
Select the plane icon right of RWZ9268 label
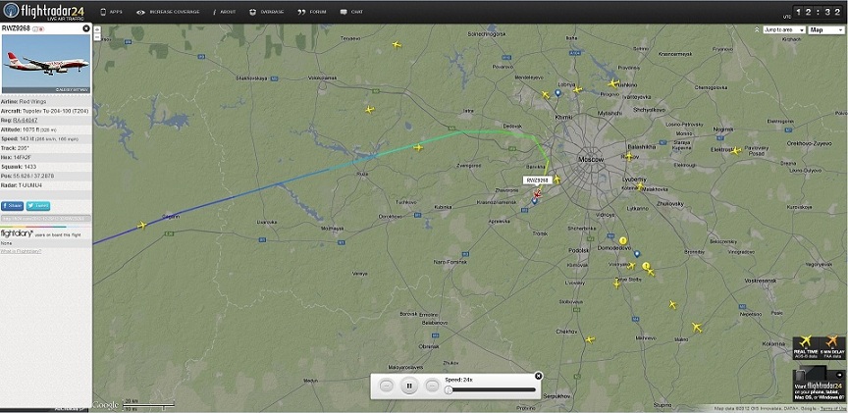pyautogui.click(x=556, y=180)
